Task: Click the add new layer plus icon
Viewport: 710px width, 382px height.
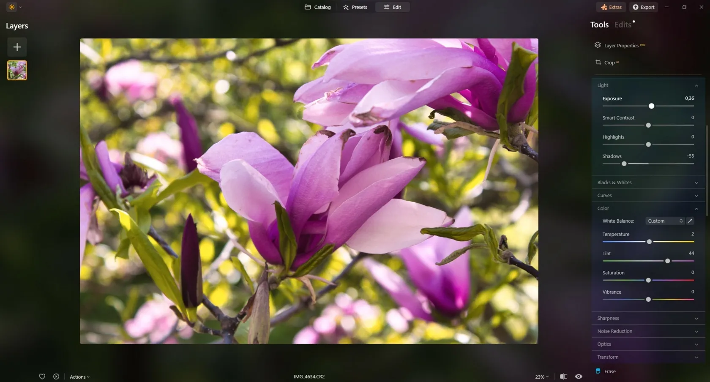Action: (17, 47)
